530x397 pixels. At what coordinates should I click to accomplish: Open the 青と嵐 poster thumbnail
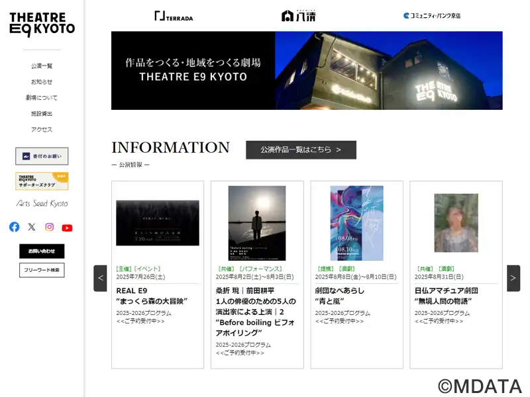(x=356, y=223)
